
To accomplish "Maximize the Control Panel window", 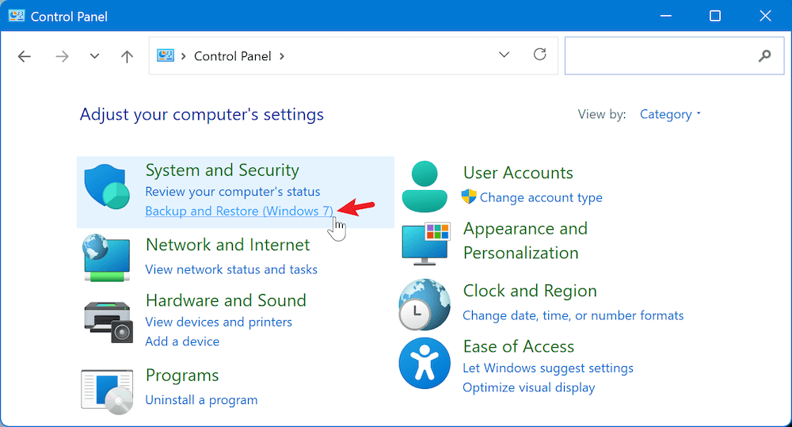I will (x=715, y=16).
